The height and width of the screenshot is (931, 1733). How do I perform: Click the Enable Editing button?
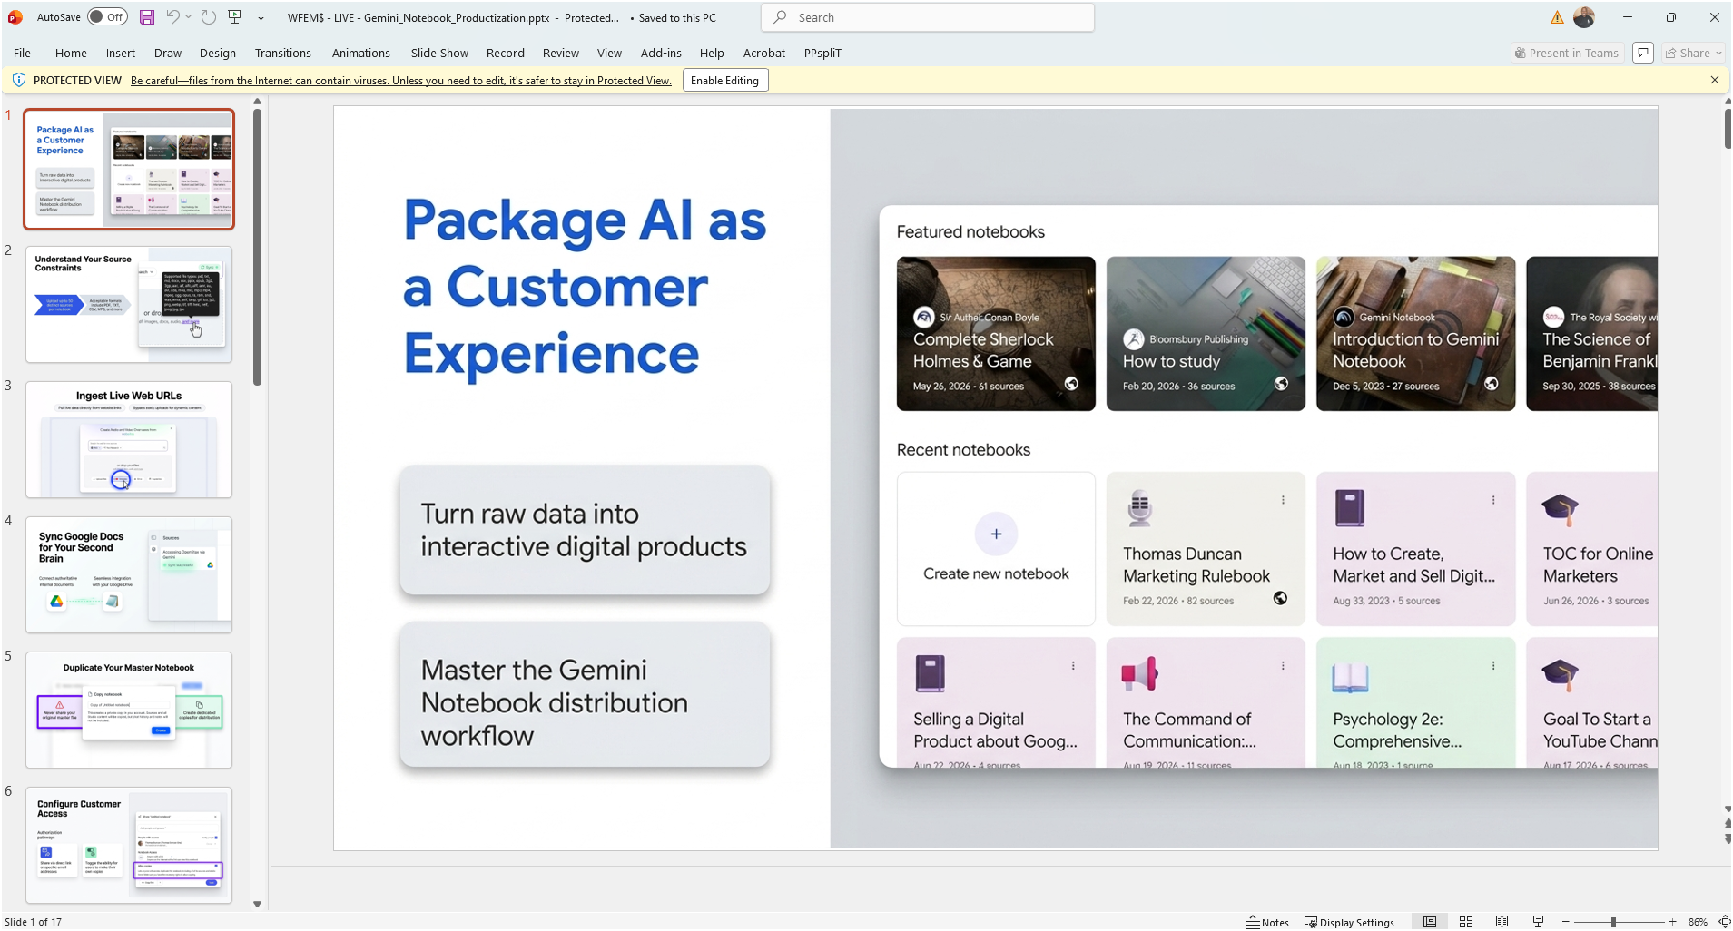(724, 80)
